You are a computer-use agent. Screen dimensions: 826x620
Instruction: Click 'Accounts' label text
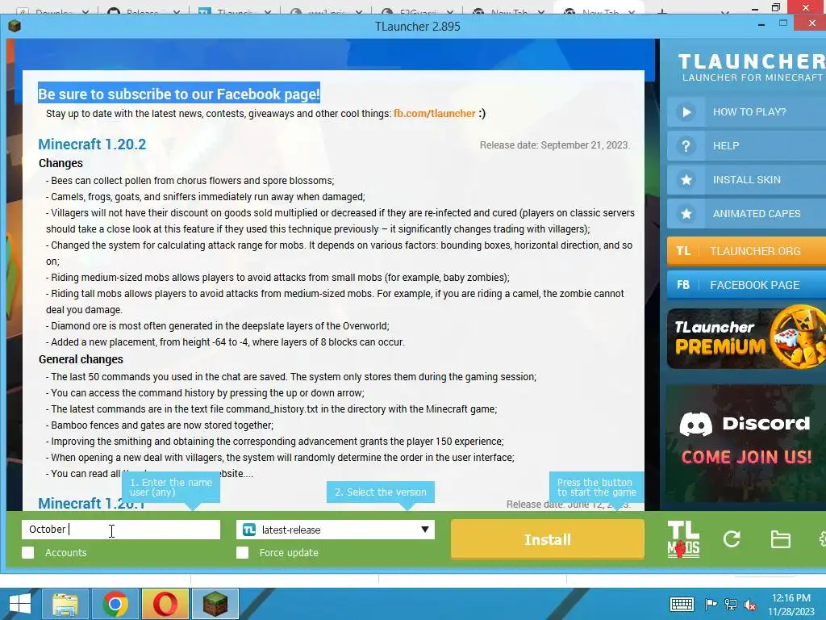pos(66,552)
